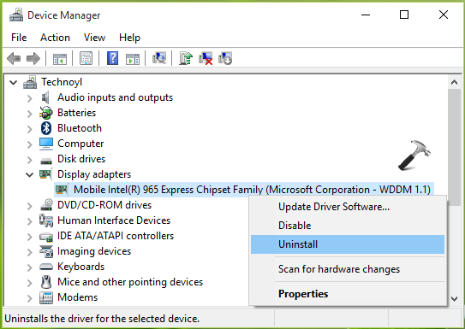Click Show/Hide Action Pane toolbar icon
The height and width of the screenshot is (329, 465).
133,59
